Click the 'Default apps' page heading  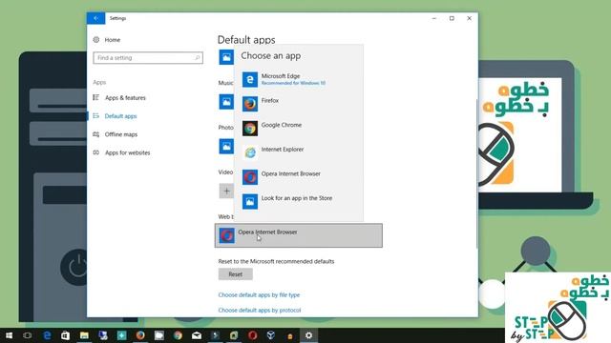(246, 40)
